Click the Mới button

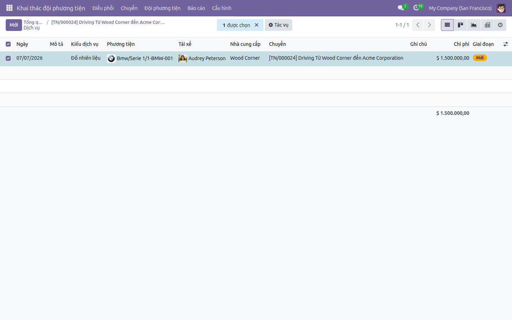tap(14, 25)
